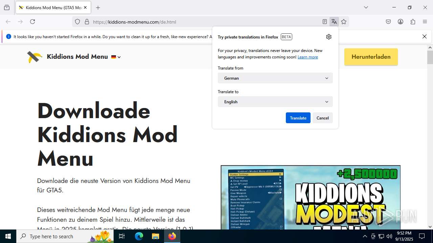Viewport: 433px width, 243px height.
Task: Launch Microsoft Edge from taskbar
Action: pyautogui.click(x=139, y=236)
